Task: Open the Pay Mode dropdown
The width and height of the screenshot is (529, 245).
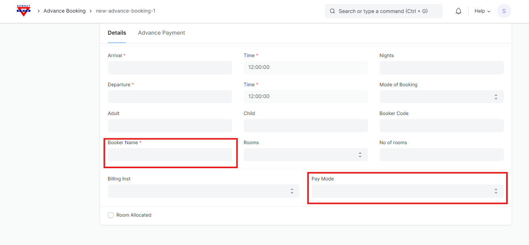Action: [407, 191]
